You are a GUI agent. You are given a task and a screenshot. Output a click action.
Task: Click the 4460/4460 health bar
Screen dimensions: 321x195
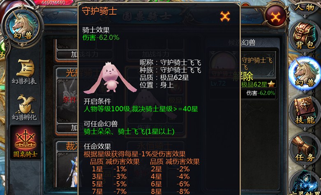(53, 2)
